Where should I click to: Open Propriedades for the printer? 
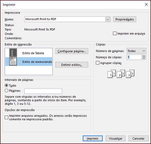pos(125,19)
